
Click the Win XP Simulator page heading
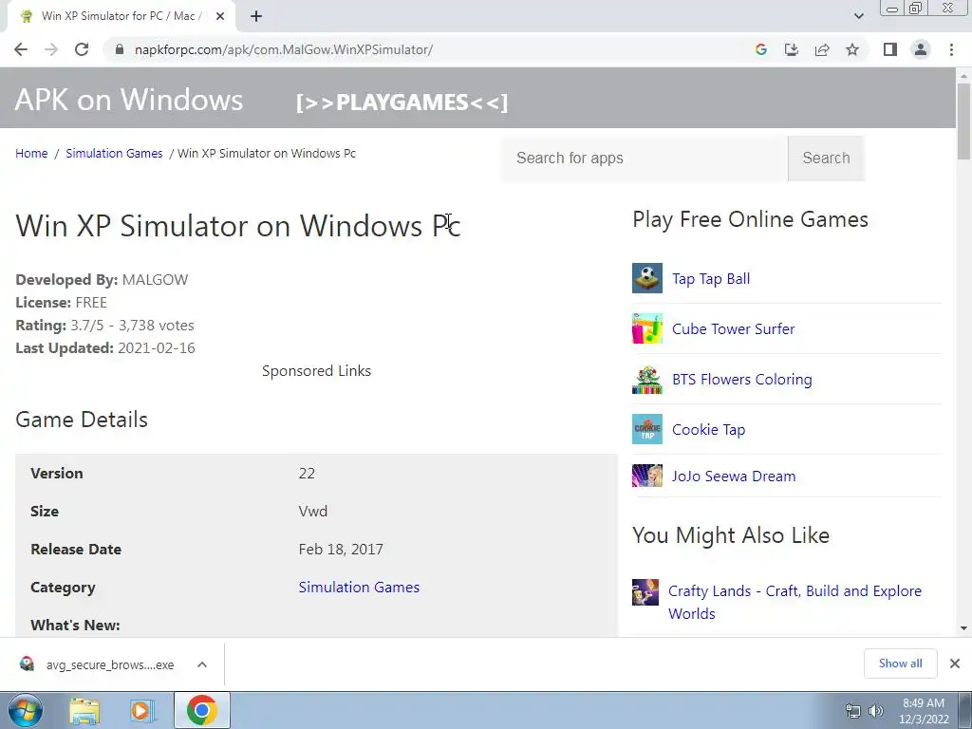(x=238, y=226)
